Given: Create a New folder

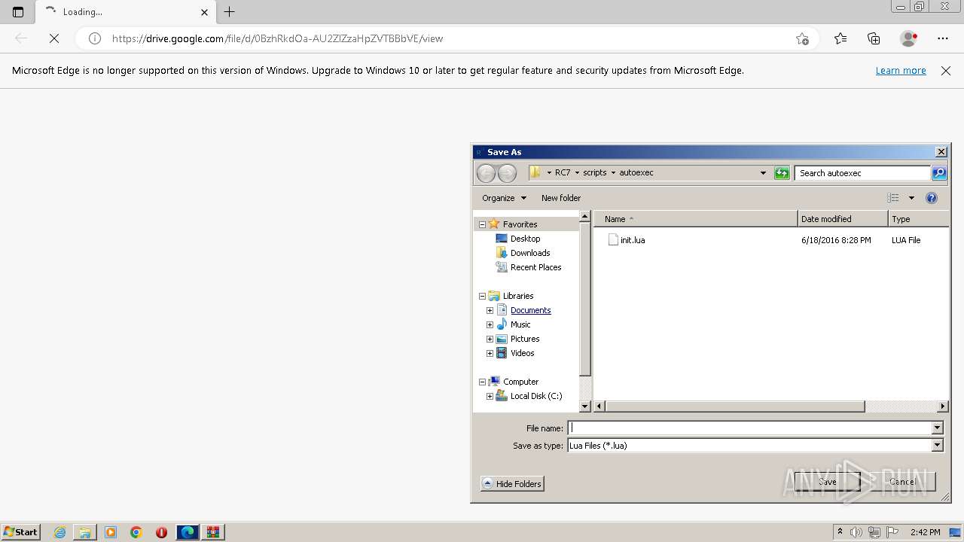Looking at the screenshot, I should tap(561, 198).
